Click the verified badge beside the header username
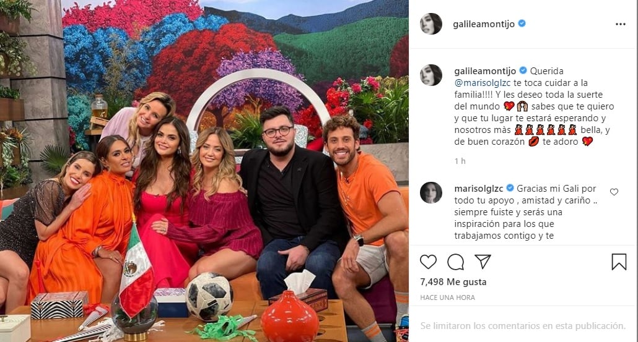 [522, 24]
